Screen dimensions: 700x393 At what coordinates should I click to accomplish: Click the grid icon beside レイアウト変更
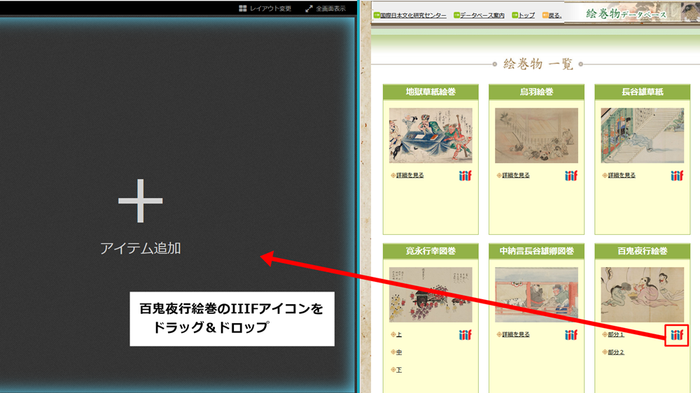coord(242,8)
